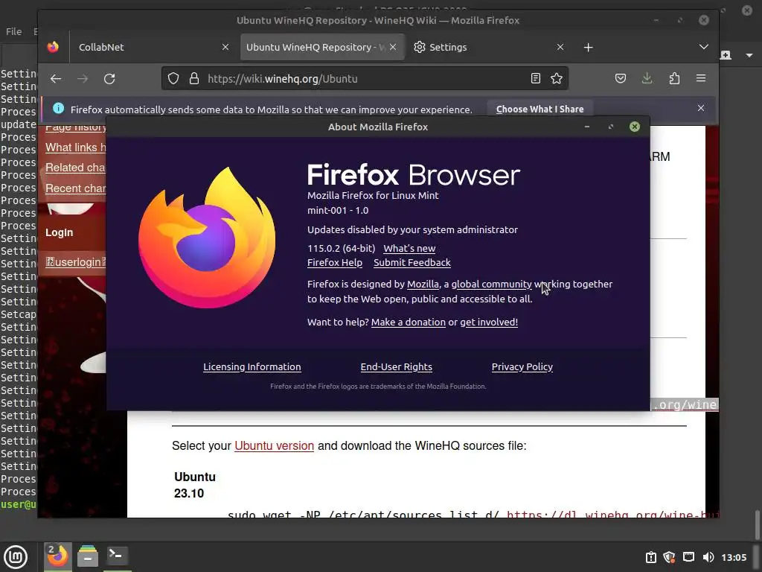The image size is (762, 572).
Task: Click get involved! link
Action: click(489, 322)
